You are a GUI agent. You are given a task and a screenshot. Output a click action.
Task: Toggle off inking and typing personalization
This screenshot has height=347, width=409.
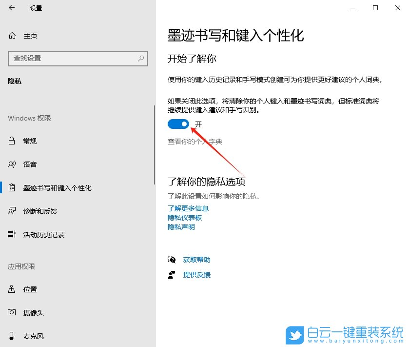point(178,124)
